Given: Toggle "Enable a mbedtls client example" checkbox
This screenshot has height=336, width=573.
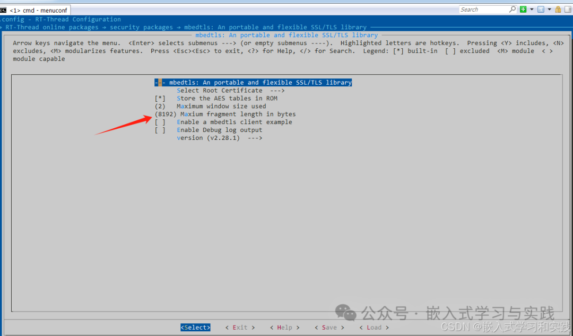Looking at the screenshot, I should point(160,122).
